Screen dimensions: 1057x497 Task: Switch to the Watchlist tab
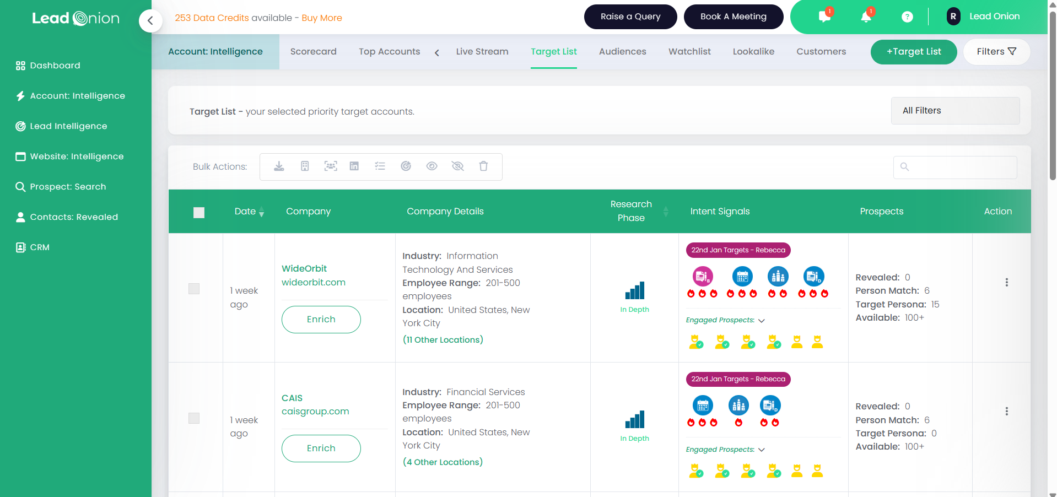pos(689,52)
